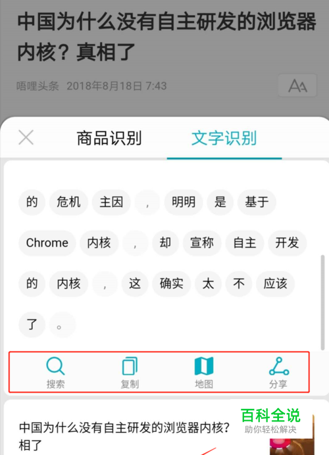Open the 地图 map icon
This screenshot has width=329, height=455.
[204, 366]
